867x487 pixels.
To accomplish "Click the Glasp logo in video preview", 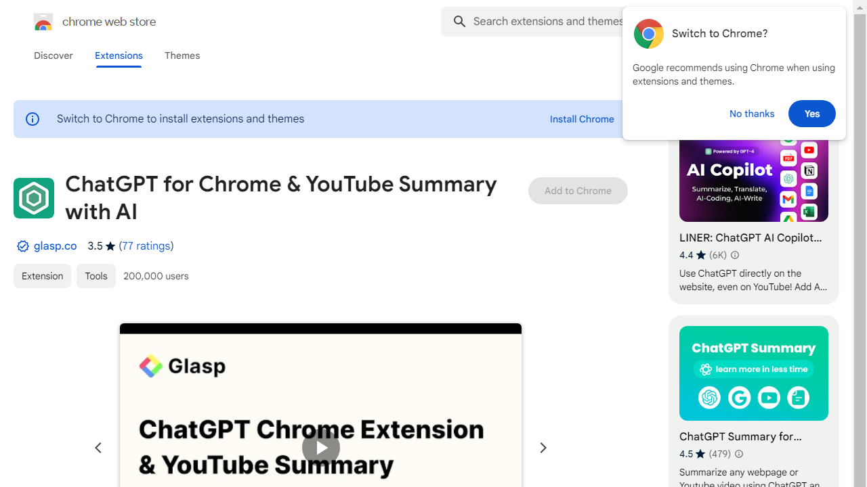I will point(182,366).
